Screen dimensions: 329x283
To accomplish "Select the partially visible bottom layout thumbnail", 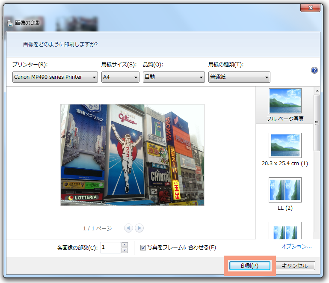I will click(285, 230).
